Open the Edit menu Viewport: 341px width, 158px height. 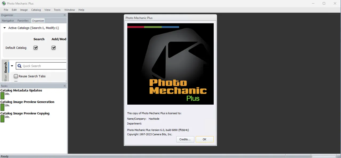pyautogui.click(x=14, y=10)
